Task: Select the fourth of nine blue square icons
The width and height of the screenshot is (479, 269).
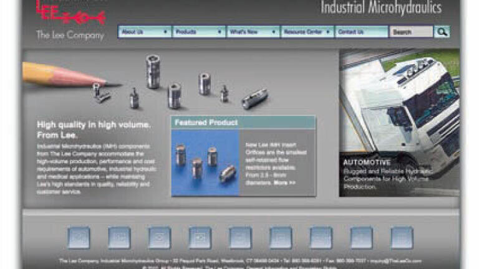Action: (200, 238)
